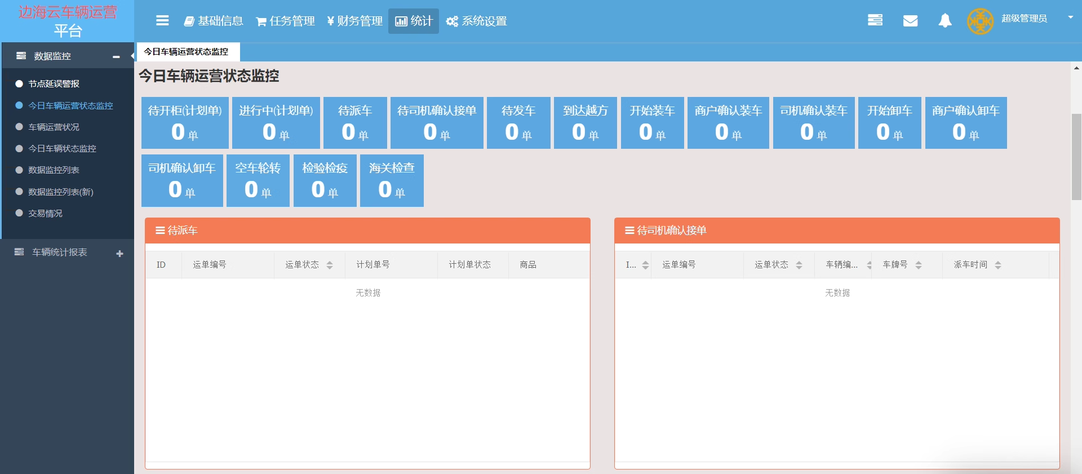
Task: Open 今日车辆状态监控 in sidebar
Action: click(x=62, y=148)
